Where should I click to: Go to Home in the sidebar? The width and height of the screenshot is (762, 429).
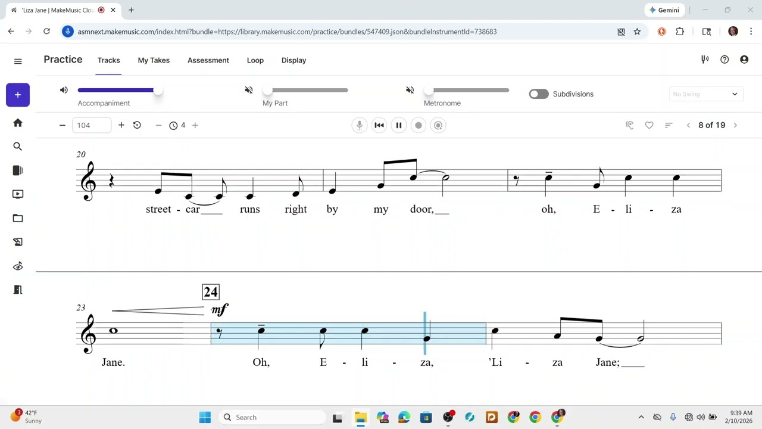(x=18, y=123)
